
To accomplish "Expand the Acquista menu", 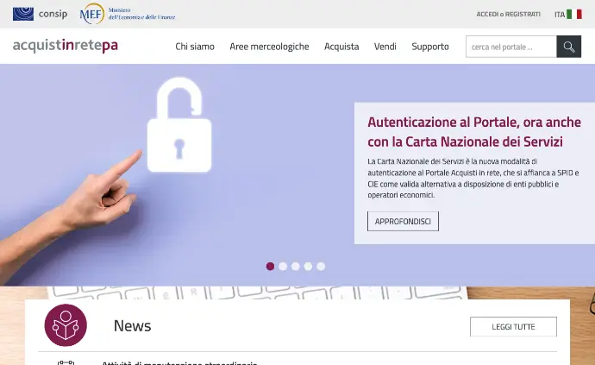I will coord(341,47).
